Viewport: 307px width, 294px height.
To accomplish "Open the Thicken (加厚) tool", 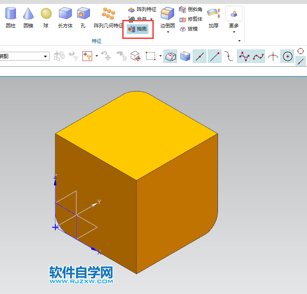I will point(214,17).
